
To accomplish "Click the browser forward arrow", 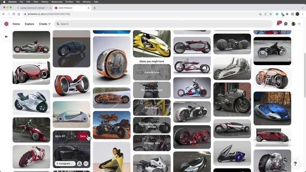I will [9, 14].
